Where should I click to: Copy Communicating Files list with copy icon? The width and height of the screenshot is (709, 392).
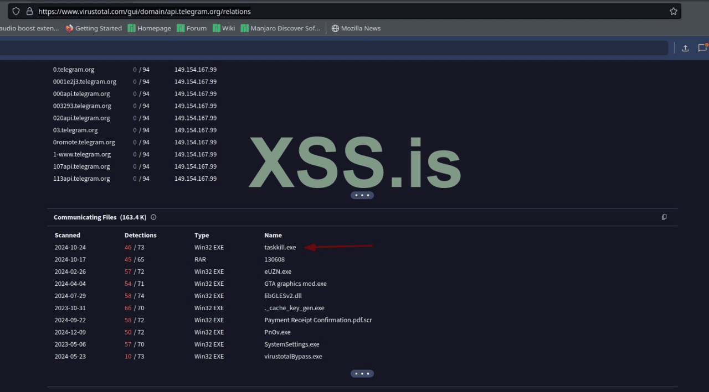664,217
